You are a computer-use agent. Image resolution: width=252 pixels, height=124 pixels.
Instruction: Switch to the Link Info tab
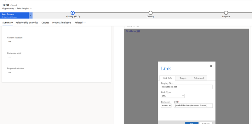167,78
